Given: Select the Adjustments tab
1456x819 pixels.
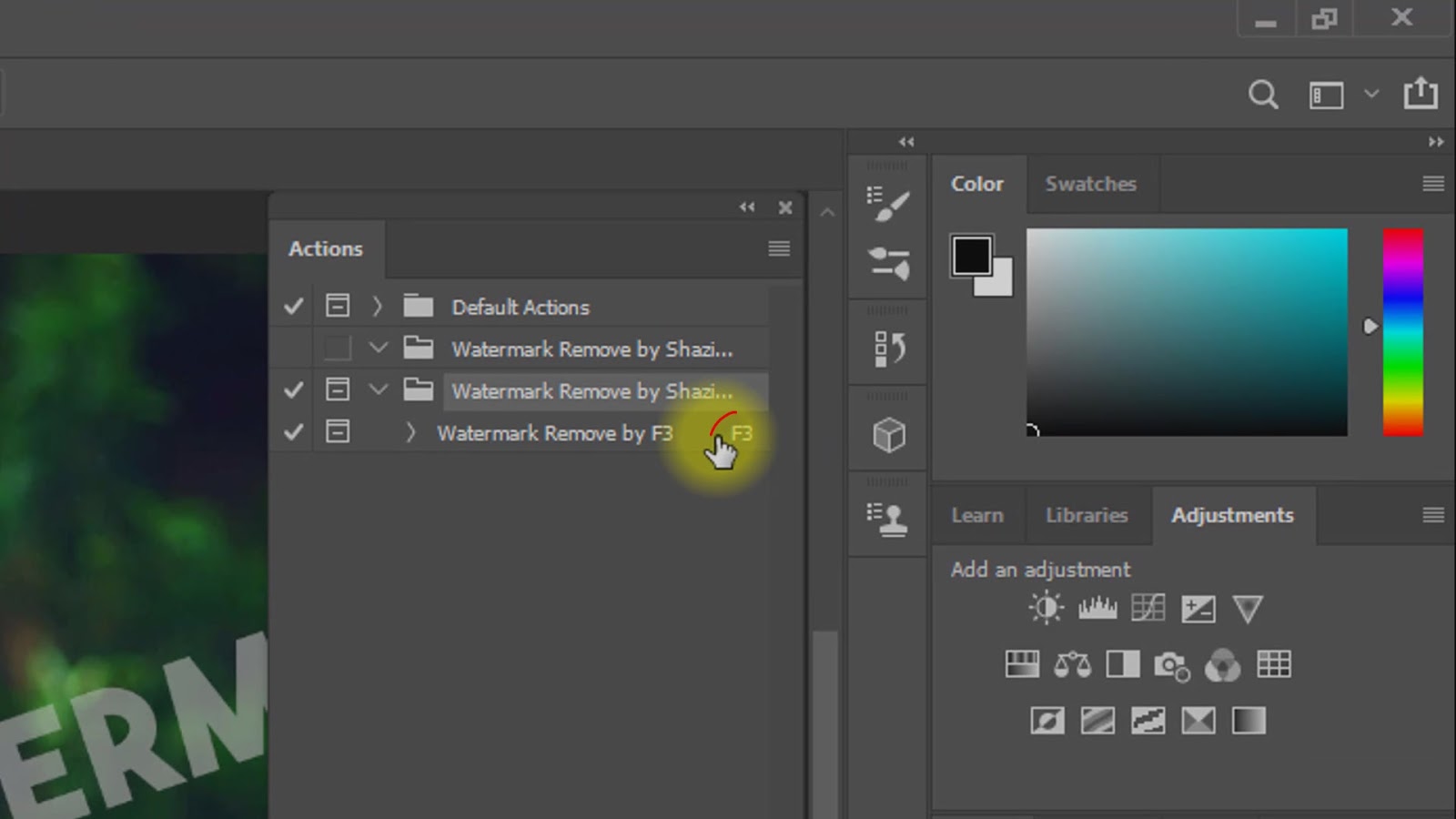Looking at the screenshot, I should [x=1232, y=515].
